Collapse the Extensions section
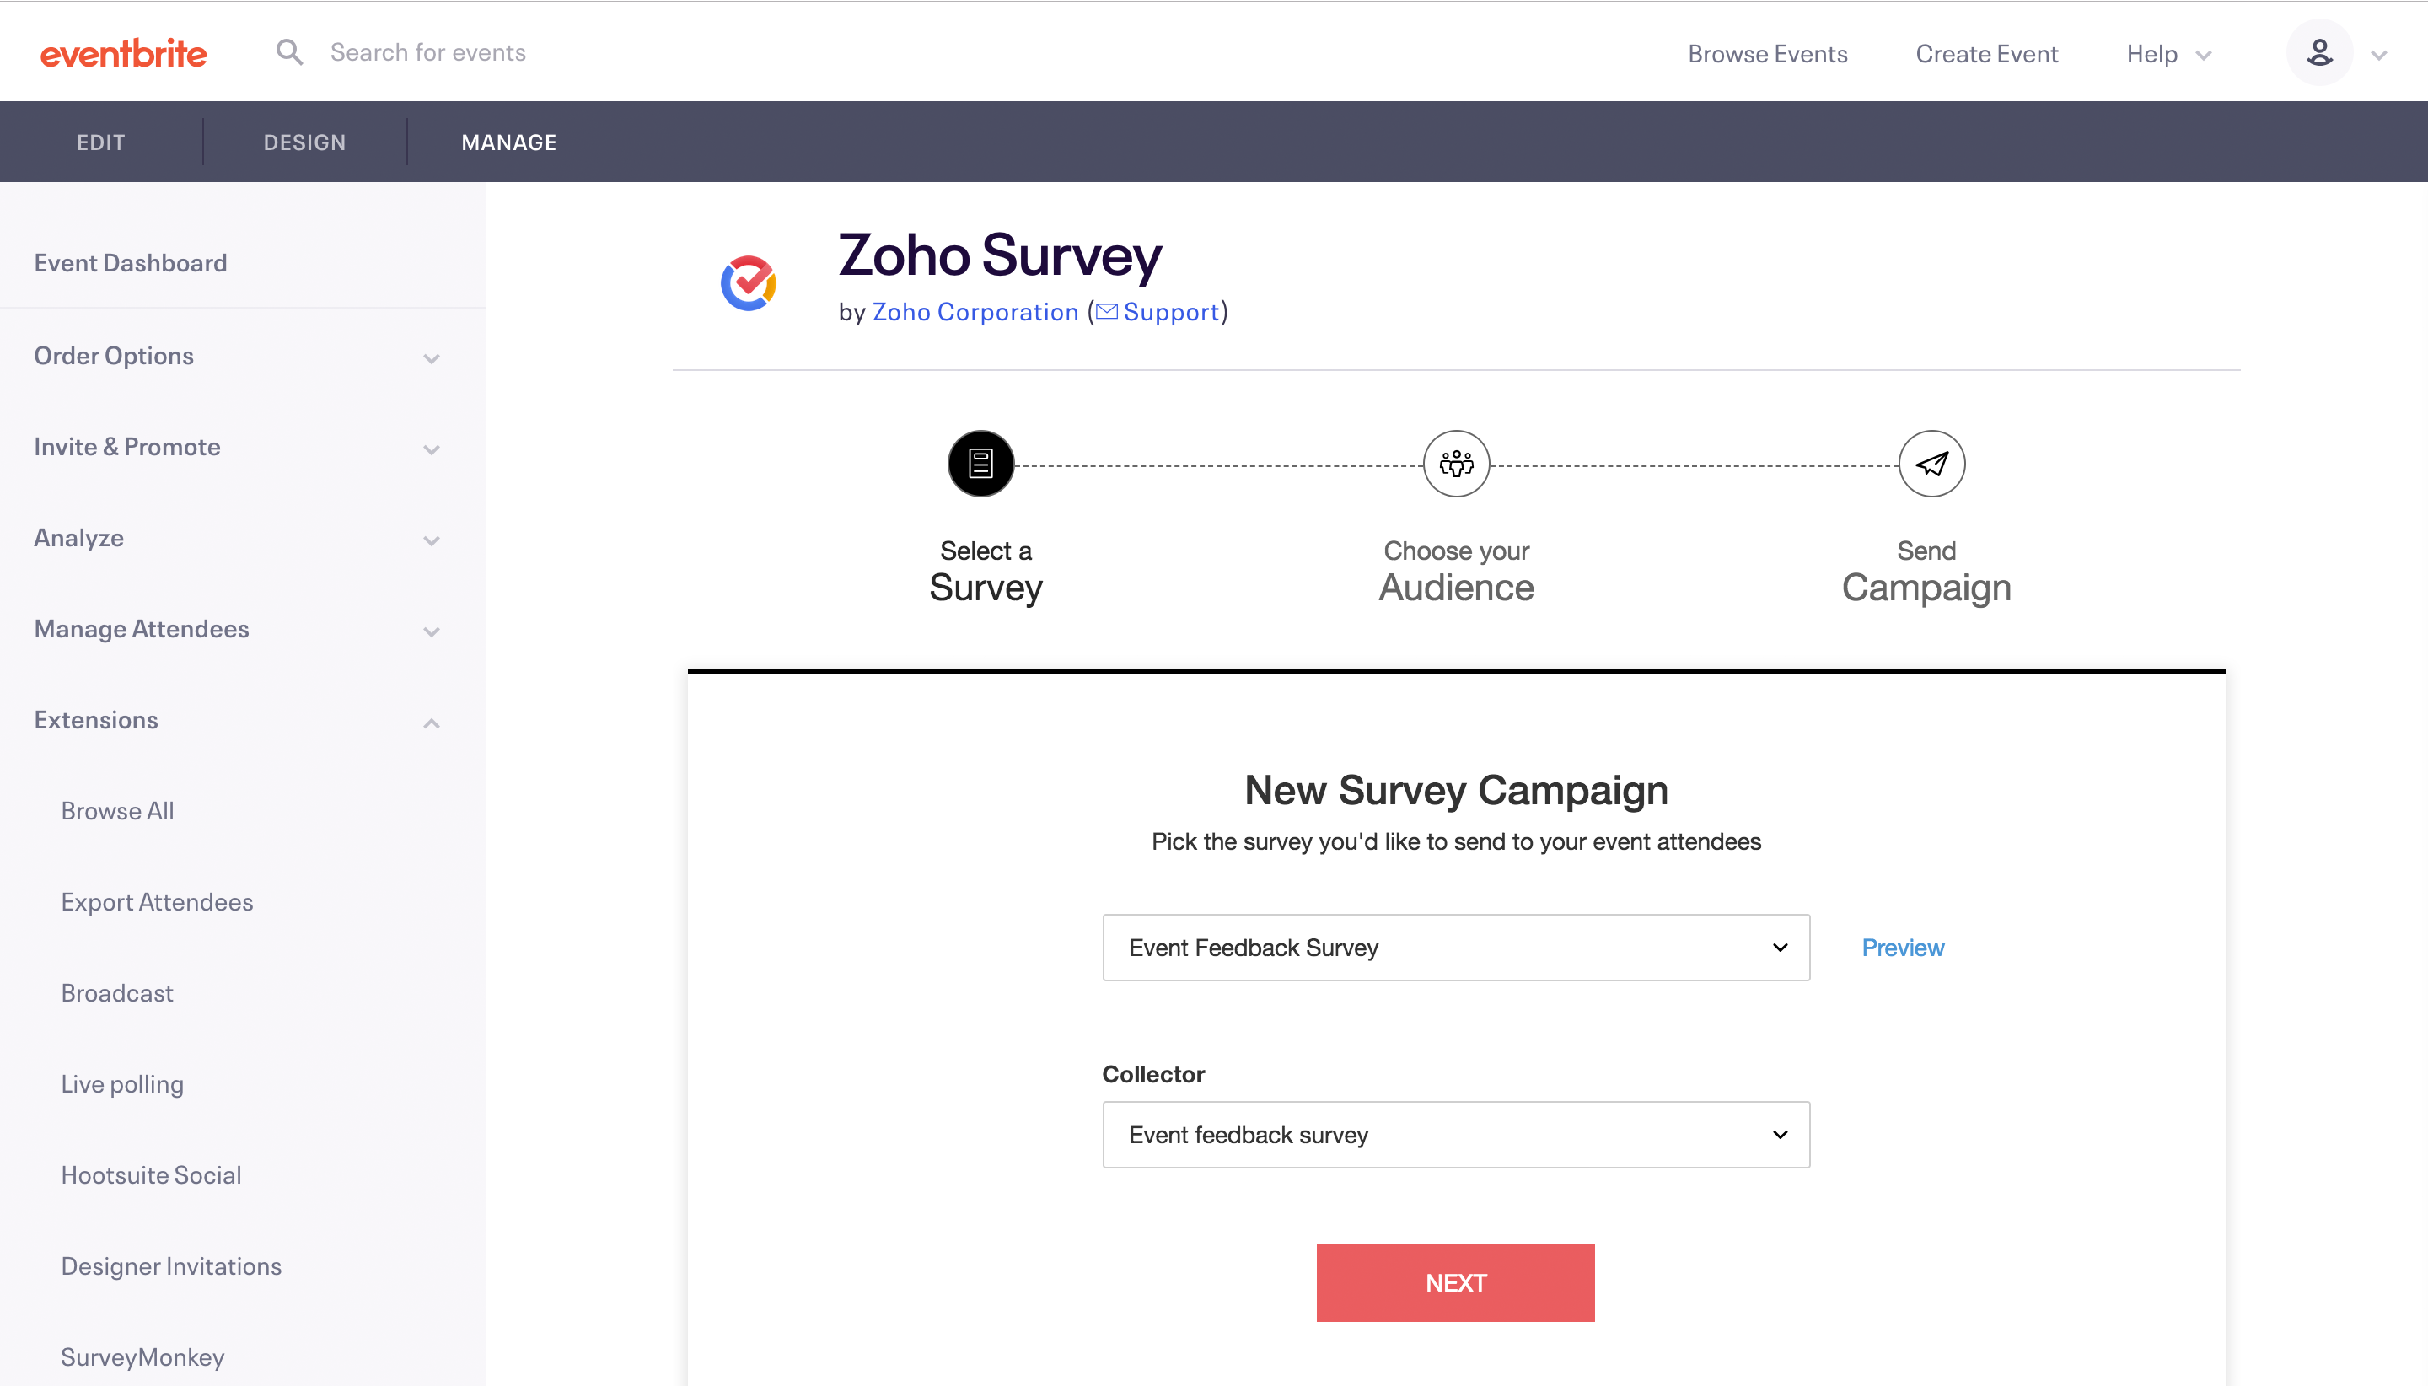 [431, 723]
